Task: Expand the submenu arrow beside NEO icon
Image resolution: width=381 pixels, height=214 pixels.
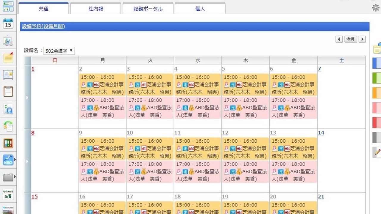Action: 15,160
